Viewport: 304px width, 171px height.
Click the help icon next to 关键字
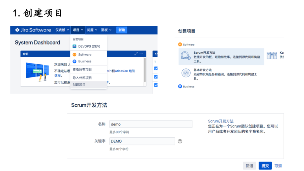(x=180, y=141)
